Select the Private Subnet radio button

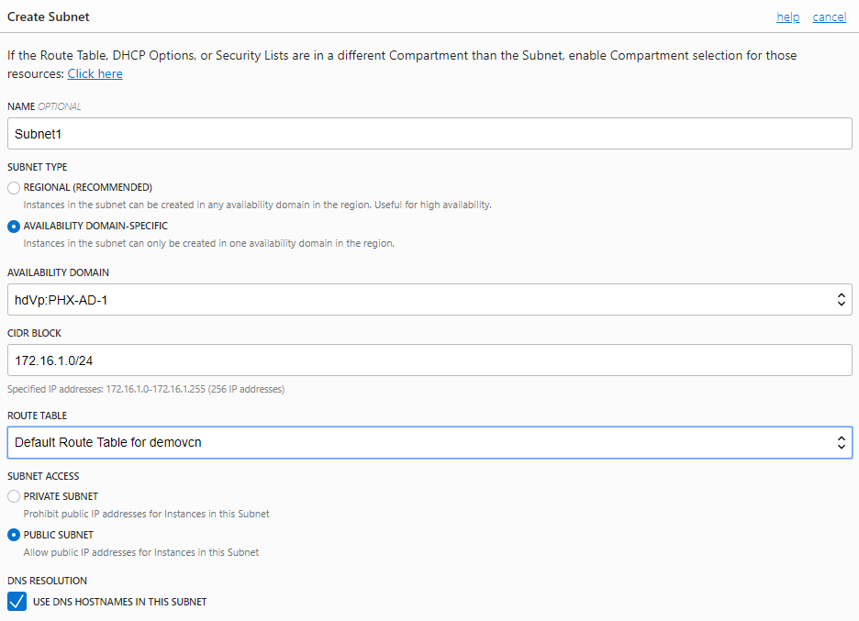click(14, 496)
